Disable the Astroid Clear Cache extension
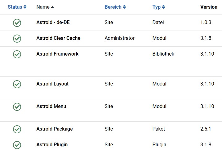This screenshot has height=150, width=222. pos(17,39)
